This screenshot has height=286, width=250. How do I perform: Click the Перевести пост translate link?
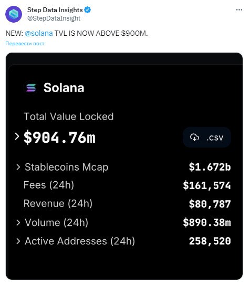pyautogui.click(x=25, y=44)
